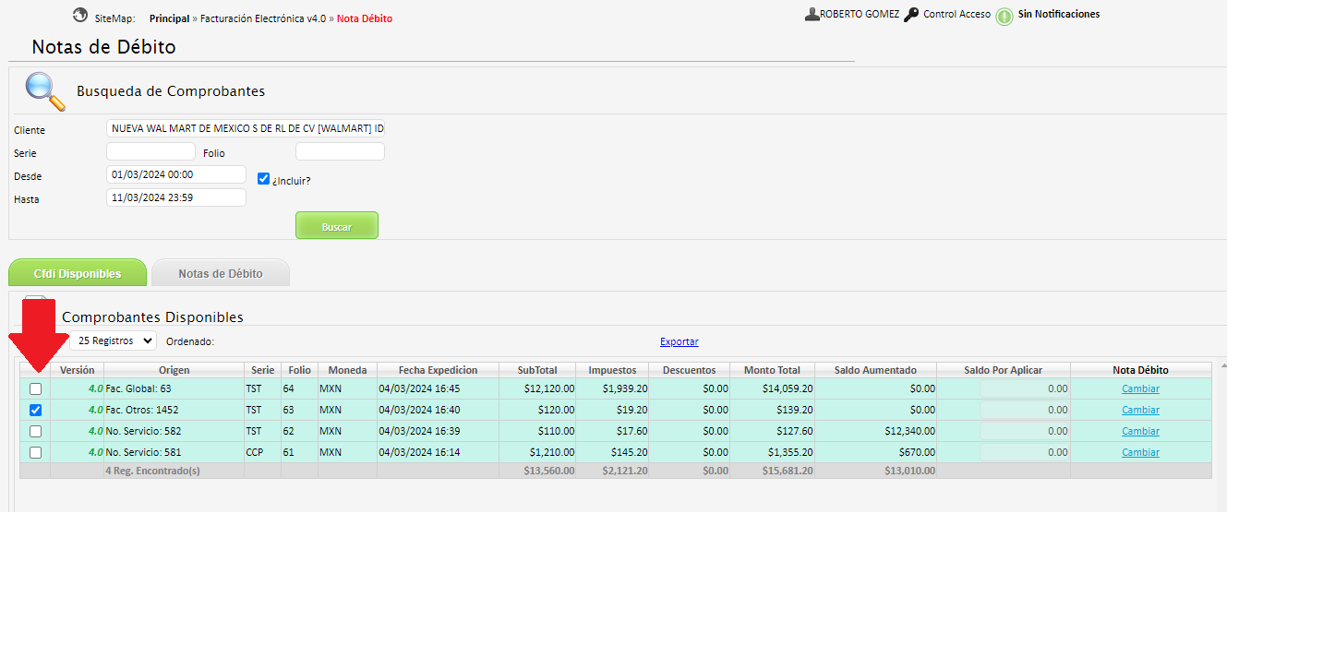The height and width of the screenshot is (657, 1323).
Task: Focus the Desde date field
Action: (x=176, y=174)
